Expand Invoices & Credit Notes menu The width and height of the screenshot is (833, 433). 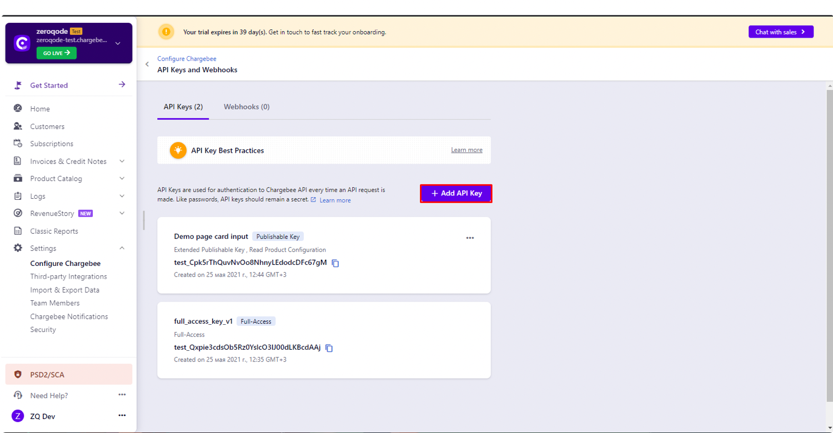point(122,162)
